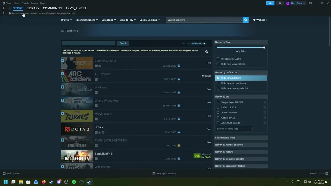Expand Narrow by Controller Support
This screenshot has height=186, width=331.
241,159
